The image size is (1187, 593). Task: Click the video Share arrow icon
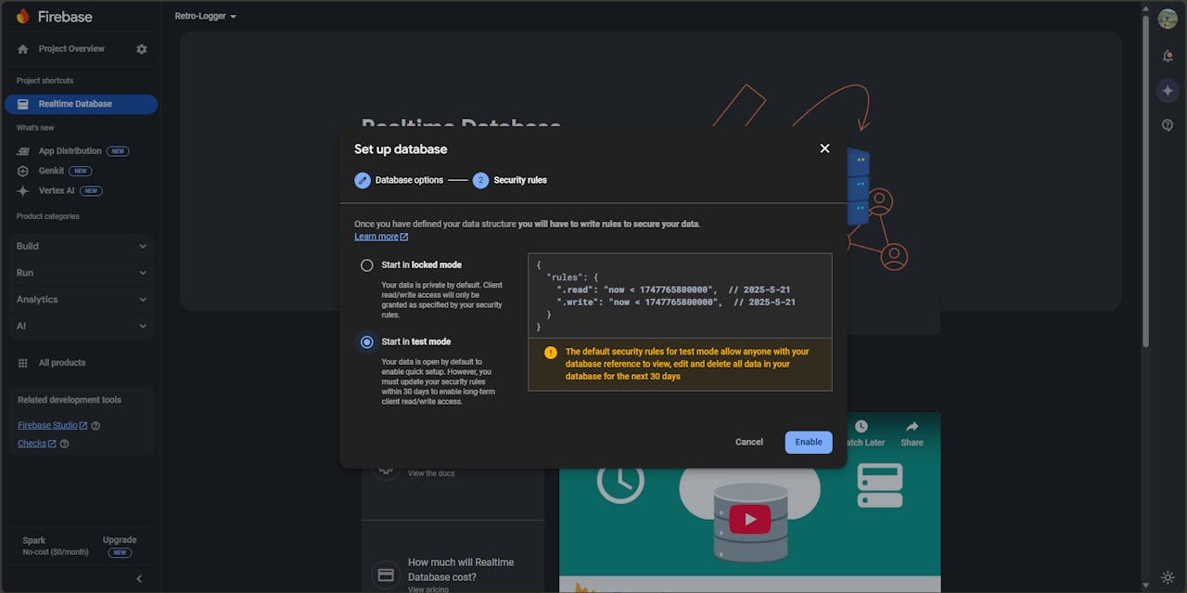pos(913,426)
